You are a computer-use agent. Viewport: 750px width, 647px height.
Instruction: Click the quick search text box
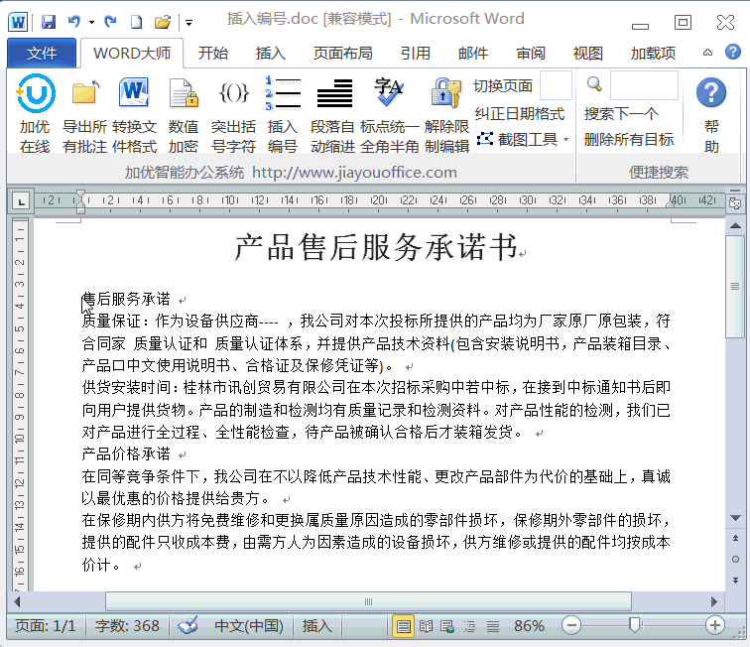(644, 85)
